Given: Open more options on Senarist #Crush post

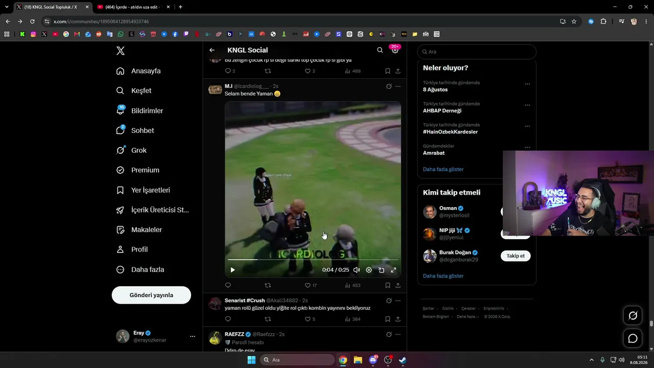Looking at the screenshot, I should tap(398, 301).
